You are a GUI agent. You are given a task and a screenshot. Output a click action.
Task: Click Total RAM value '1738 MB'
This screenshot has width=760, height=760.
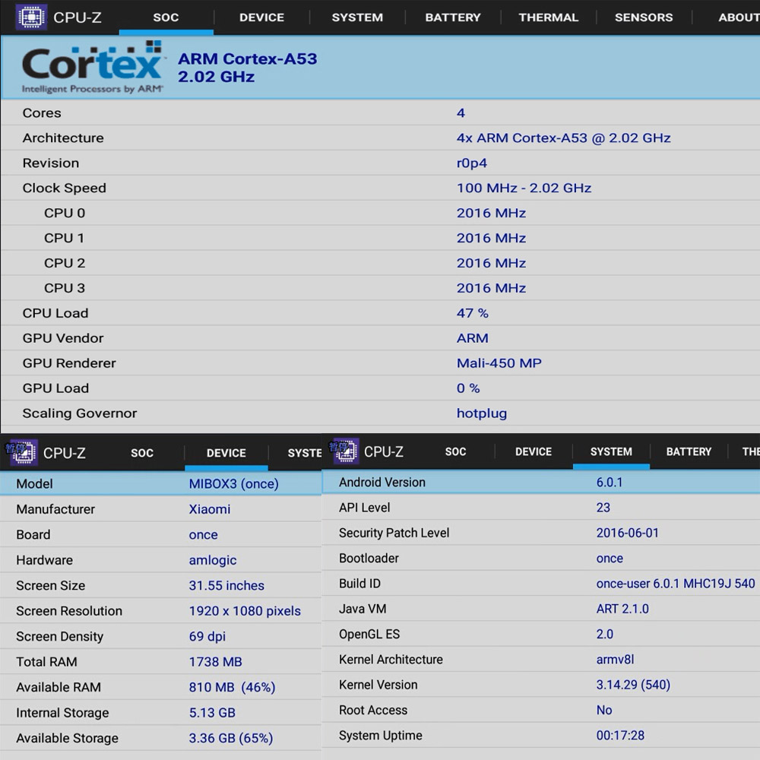pyautogui.click(x=215, y=662)
